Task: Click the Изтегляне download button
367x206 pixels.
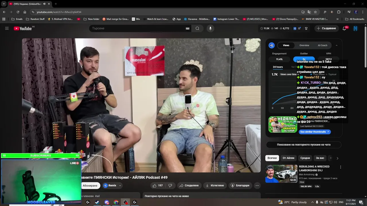Action: coord(215,186)
